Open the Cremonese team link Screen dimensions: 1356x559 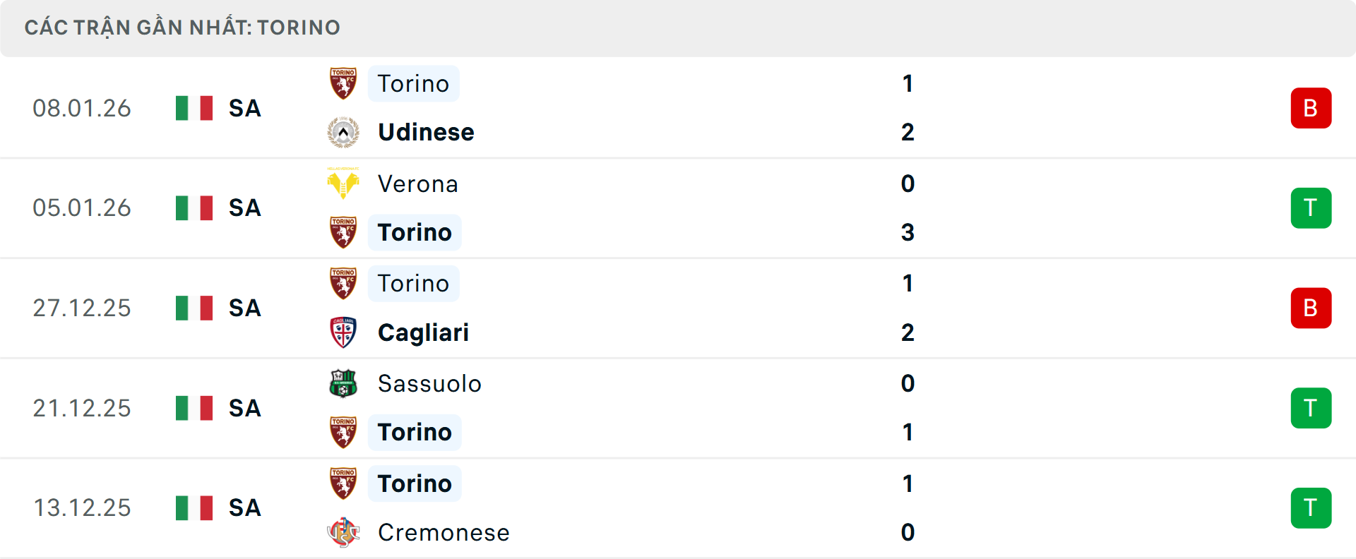(x=444, y=532)
